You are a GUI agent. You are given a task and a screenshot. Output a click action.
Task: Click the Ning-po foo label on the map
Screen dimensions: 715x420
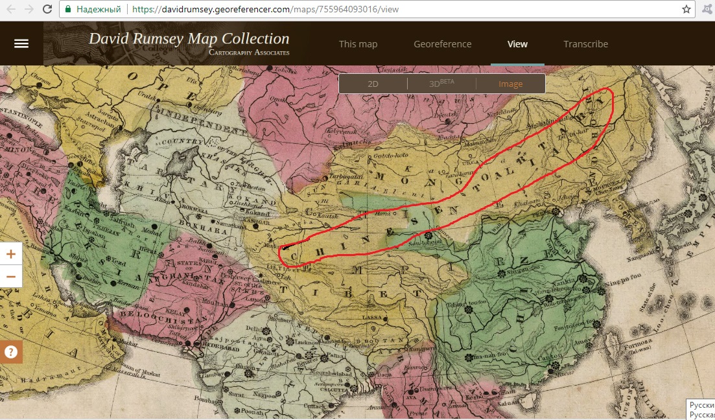coord(625,279)
